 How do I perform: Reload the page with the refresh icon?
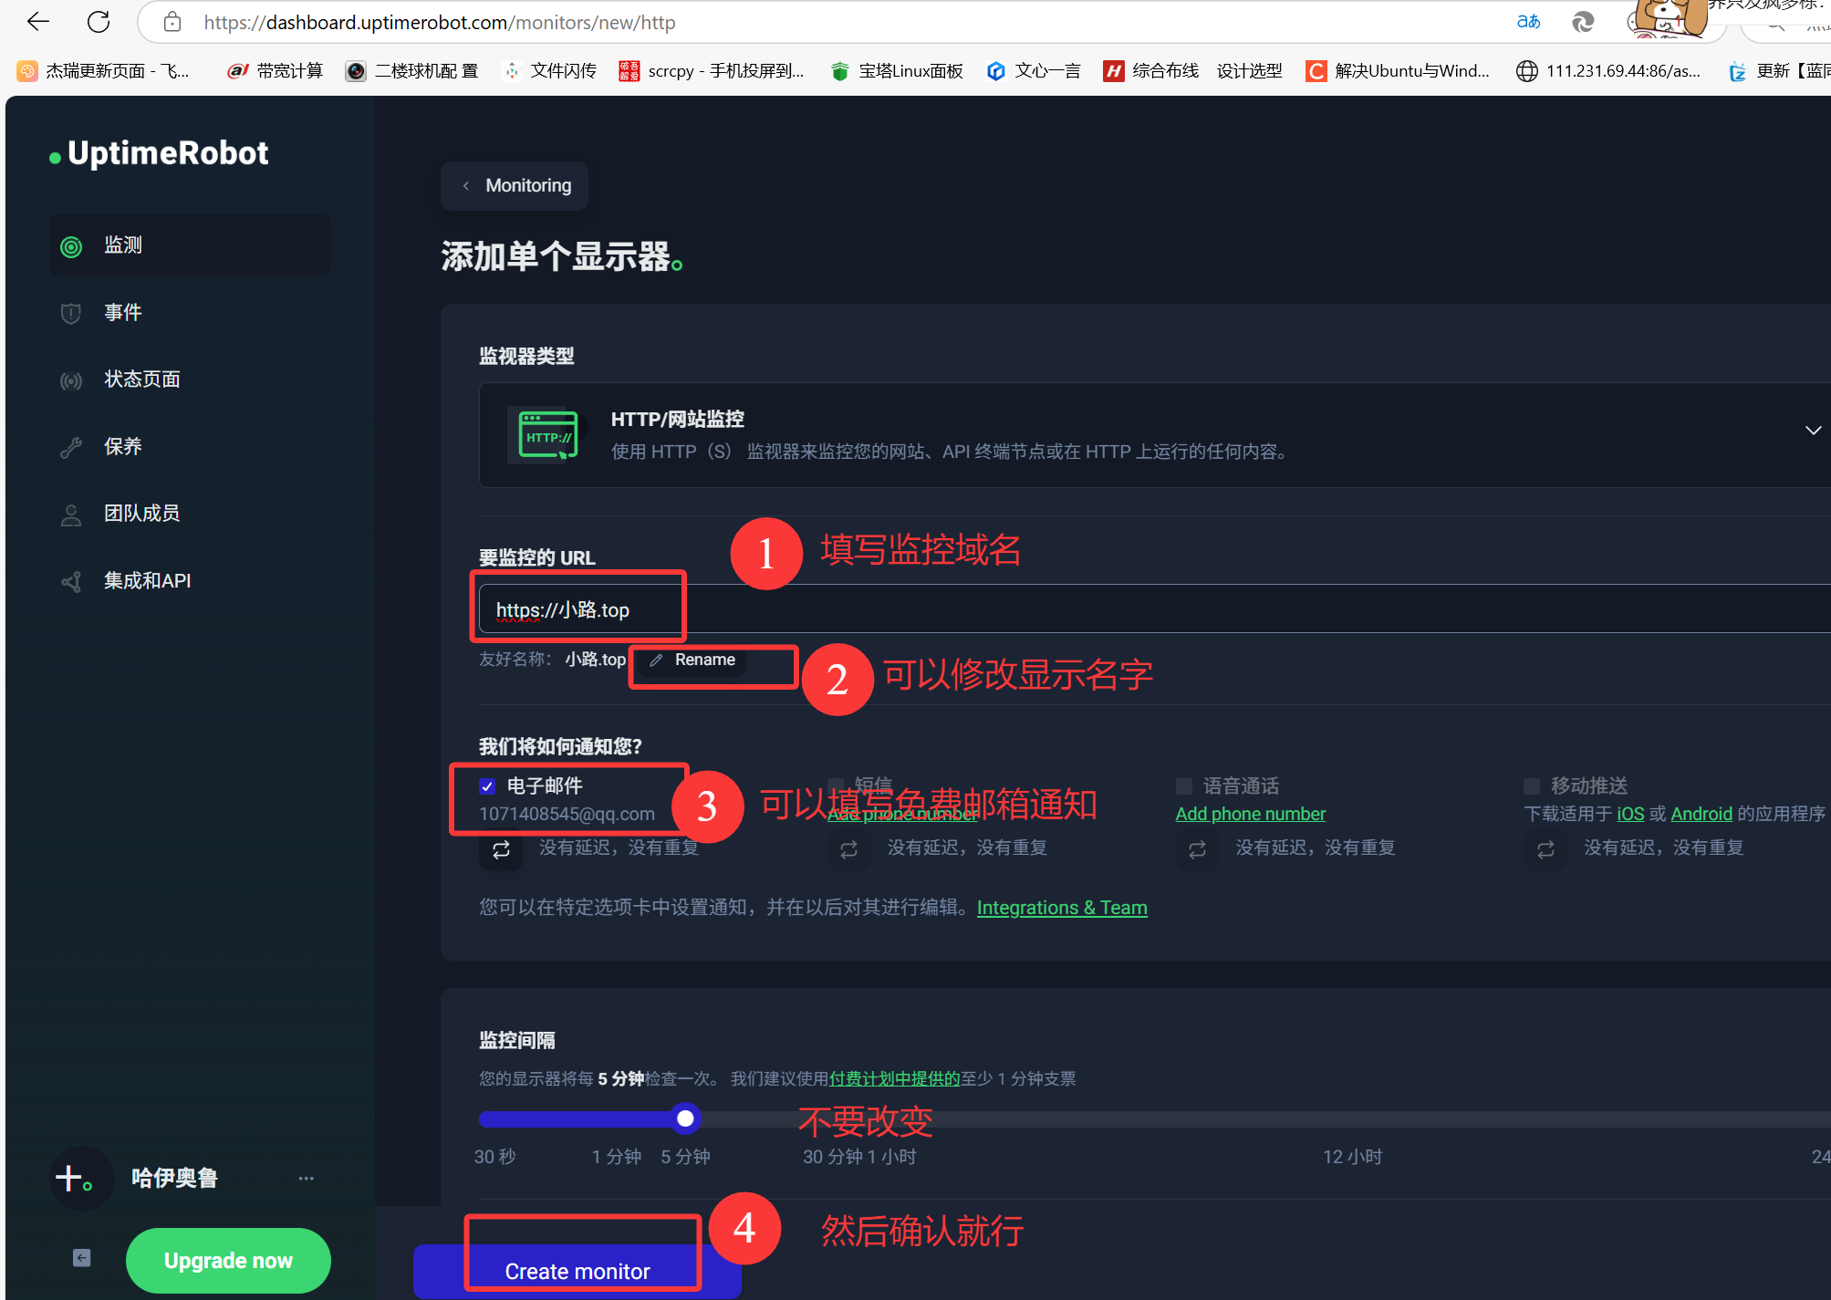tap(99, 22)
